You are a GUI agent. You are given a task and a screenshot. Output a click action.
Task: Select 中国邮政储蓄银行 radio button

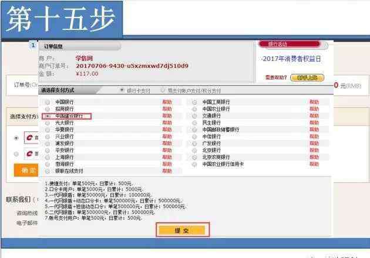coord(194,130)
